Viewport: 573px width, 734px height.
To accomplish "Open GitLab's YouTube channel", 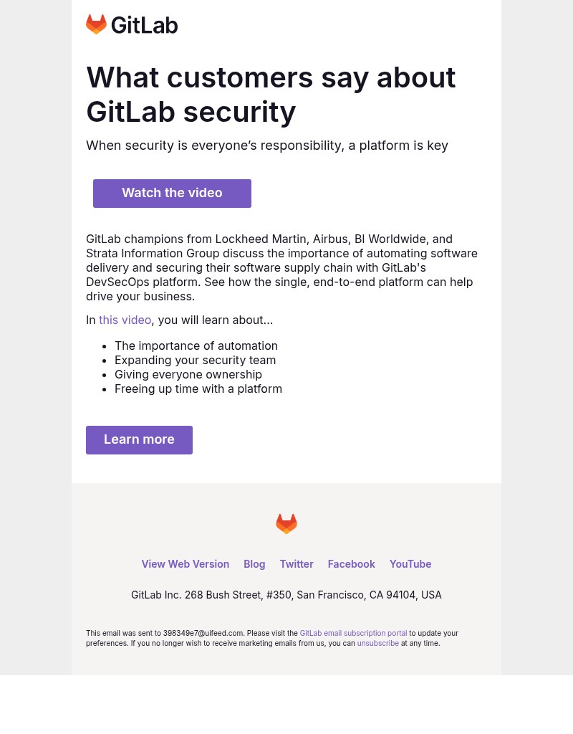I will (410, 563).
